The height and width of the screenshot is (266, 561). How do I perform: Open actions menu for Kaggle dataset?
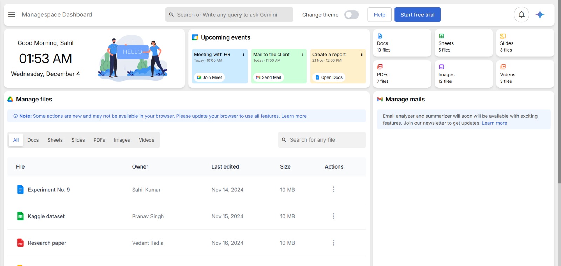pos(333,216)
